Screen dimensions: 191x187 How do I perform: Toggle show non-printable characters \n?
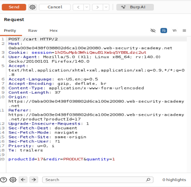coord(174,31)
